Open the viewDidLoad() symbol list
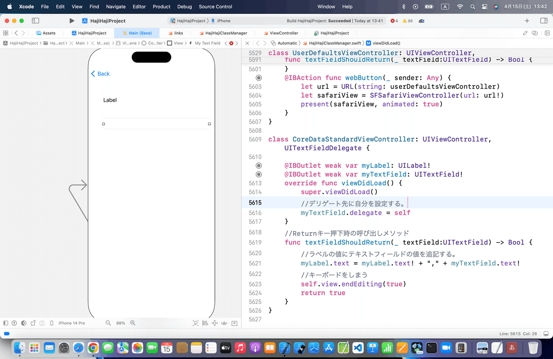Screen dimensions: 553x359 coord(383,43)
